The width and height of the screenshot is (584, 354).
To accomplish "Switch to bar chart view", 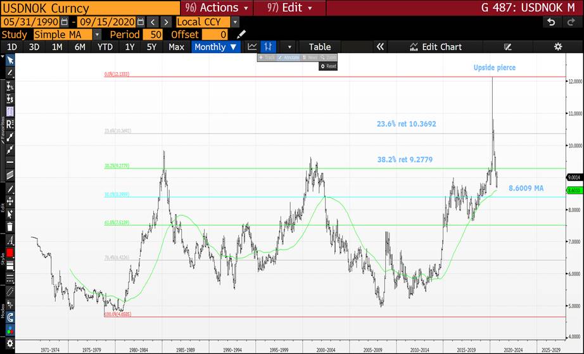I will coord(268,47).
